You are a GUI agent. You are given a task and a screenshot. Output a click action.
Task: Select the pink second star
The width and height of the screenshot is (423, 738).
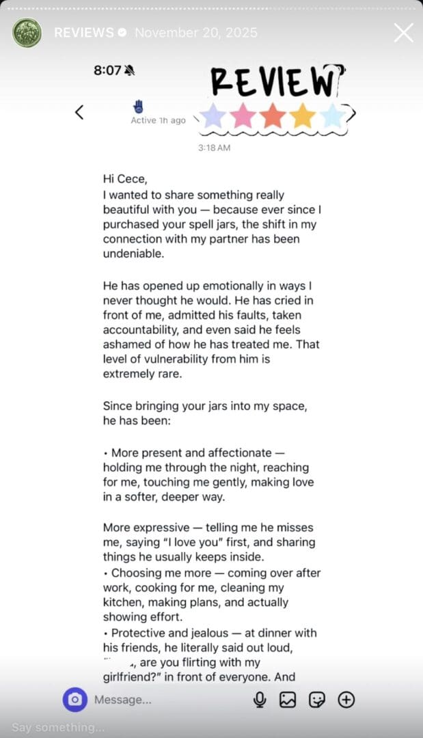pyautogui.click(x=243, y=116)
